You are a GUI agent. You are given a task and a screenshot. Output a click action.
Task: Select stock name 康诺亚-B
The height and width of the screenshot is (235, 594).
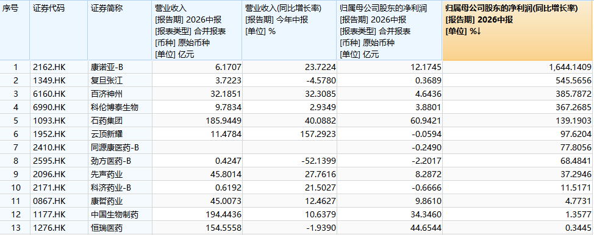coord(107,68)
